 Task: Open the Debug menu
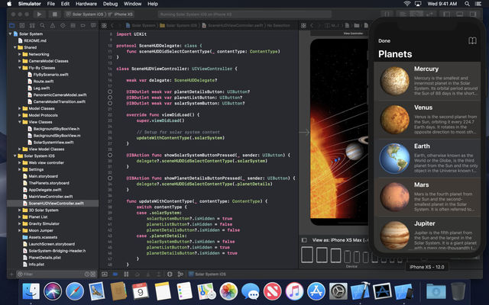(110, 4)
